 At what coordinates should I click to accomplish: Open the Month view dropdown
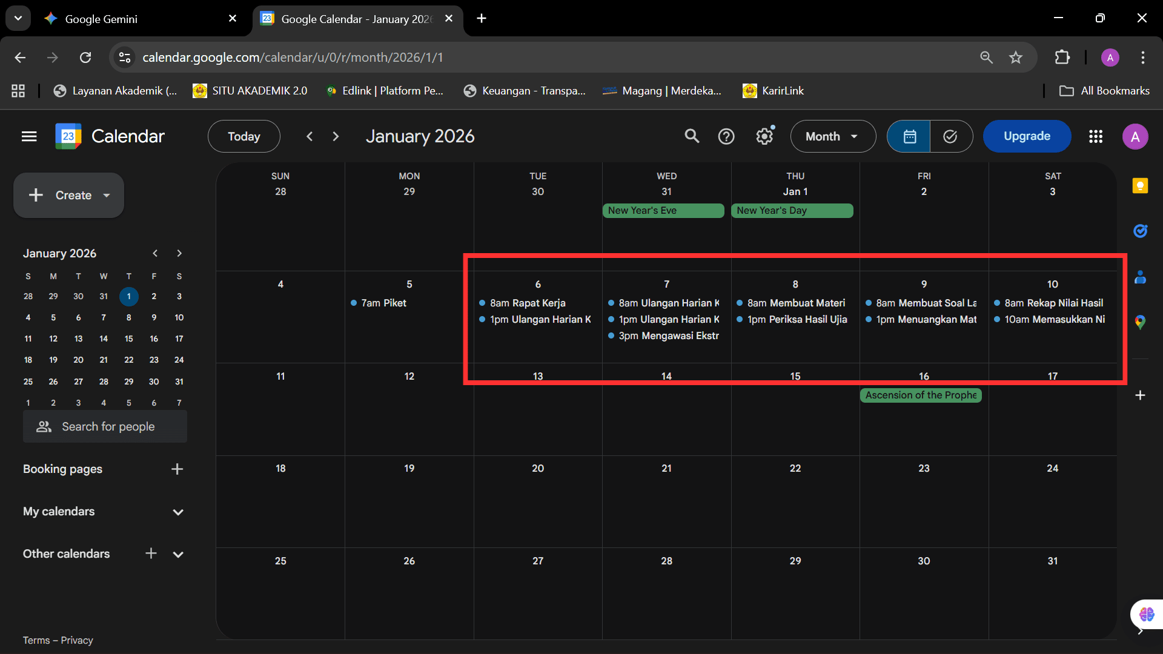pyautogui.click(x=832, y=136)
